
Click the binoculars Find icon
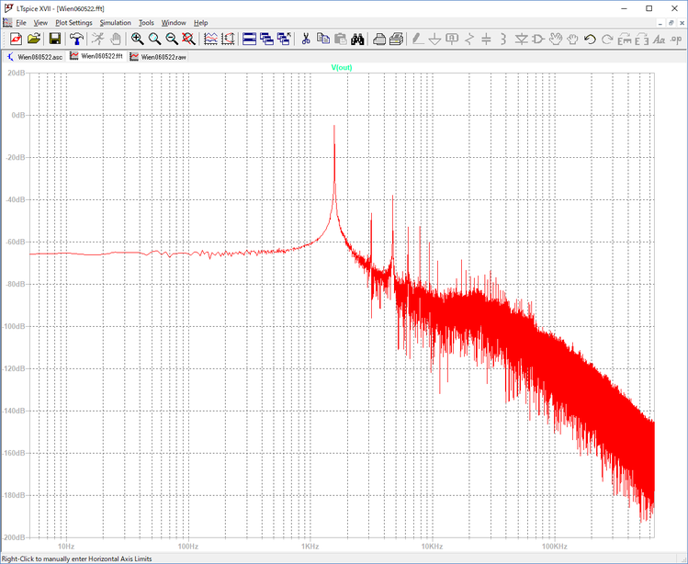point(357,39)
